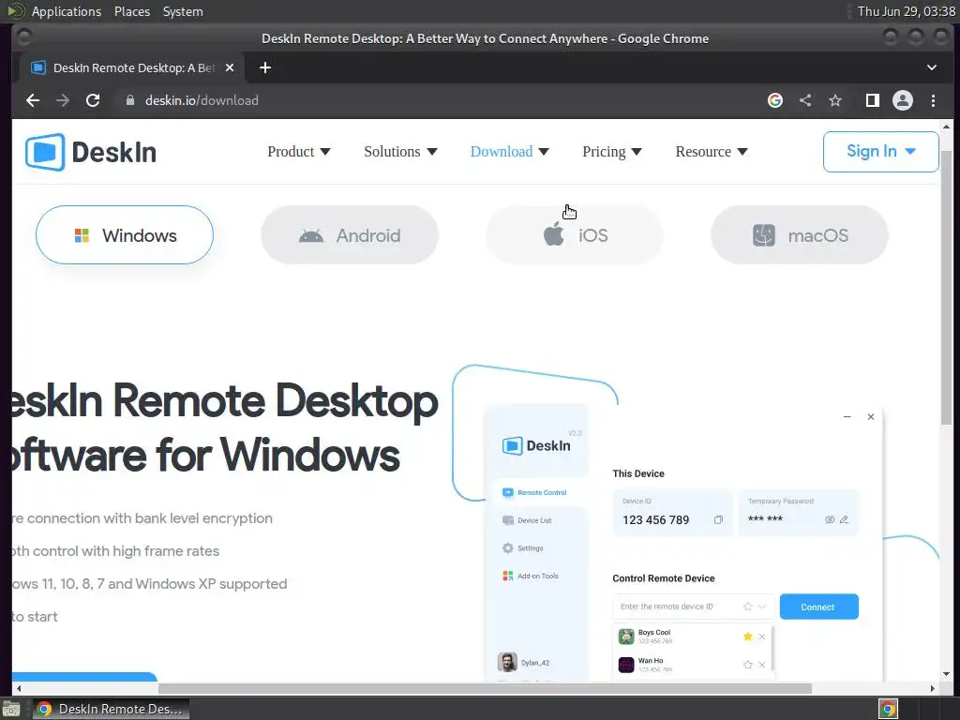Image resolution: width=960 pixels, height=720 pixels.
Task: Expand the Download menu
Action: click(509, 152)
